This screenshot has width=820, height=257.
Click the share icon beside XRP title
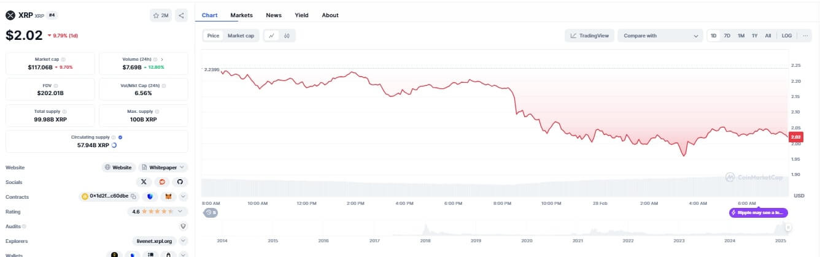click(x=181, y=15)
